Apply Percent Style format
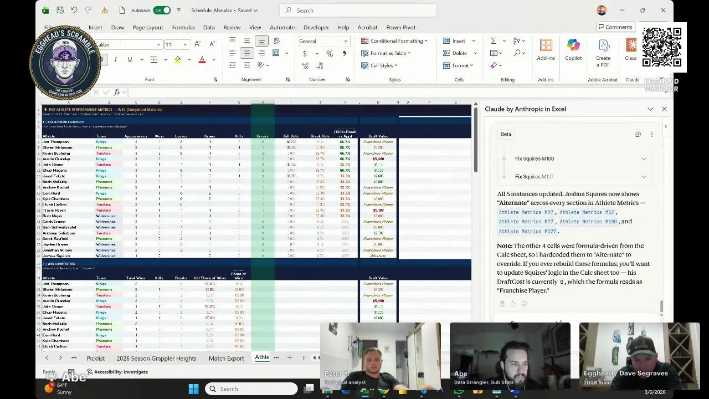The width and height of the screenshot is (709, 399). pyautogui.click(x=330, y=54)
